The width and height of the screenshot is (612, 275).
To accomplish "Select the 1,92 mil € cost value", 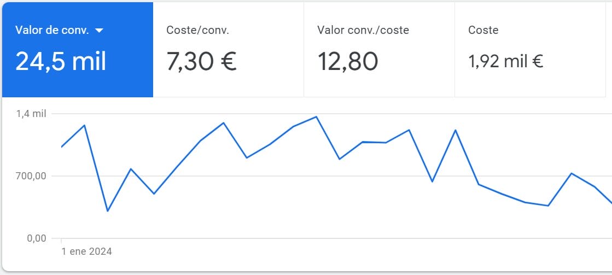I will tap(505, 62).
